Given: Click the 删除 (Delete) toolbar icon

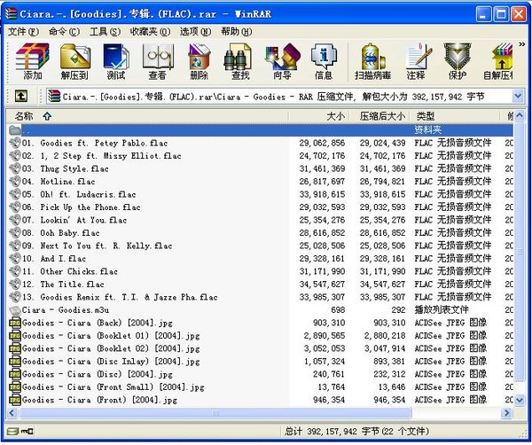Looking at the screenshot, I should coord(199,60).
